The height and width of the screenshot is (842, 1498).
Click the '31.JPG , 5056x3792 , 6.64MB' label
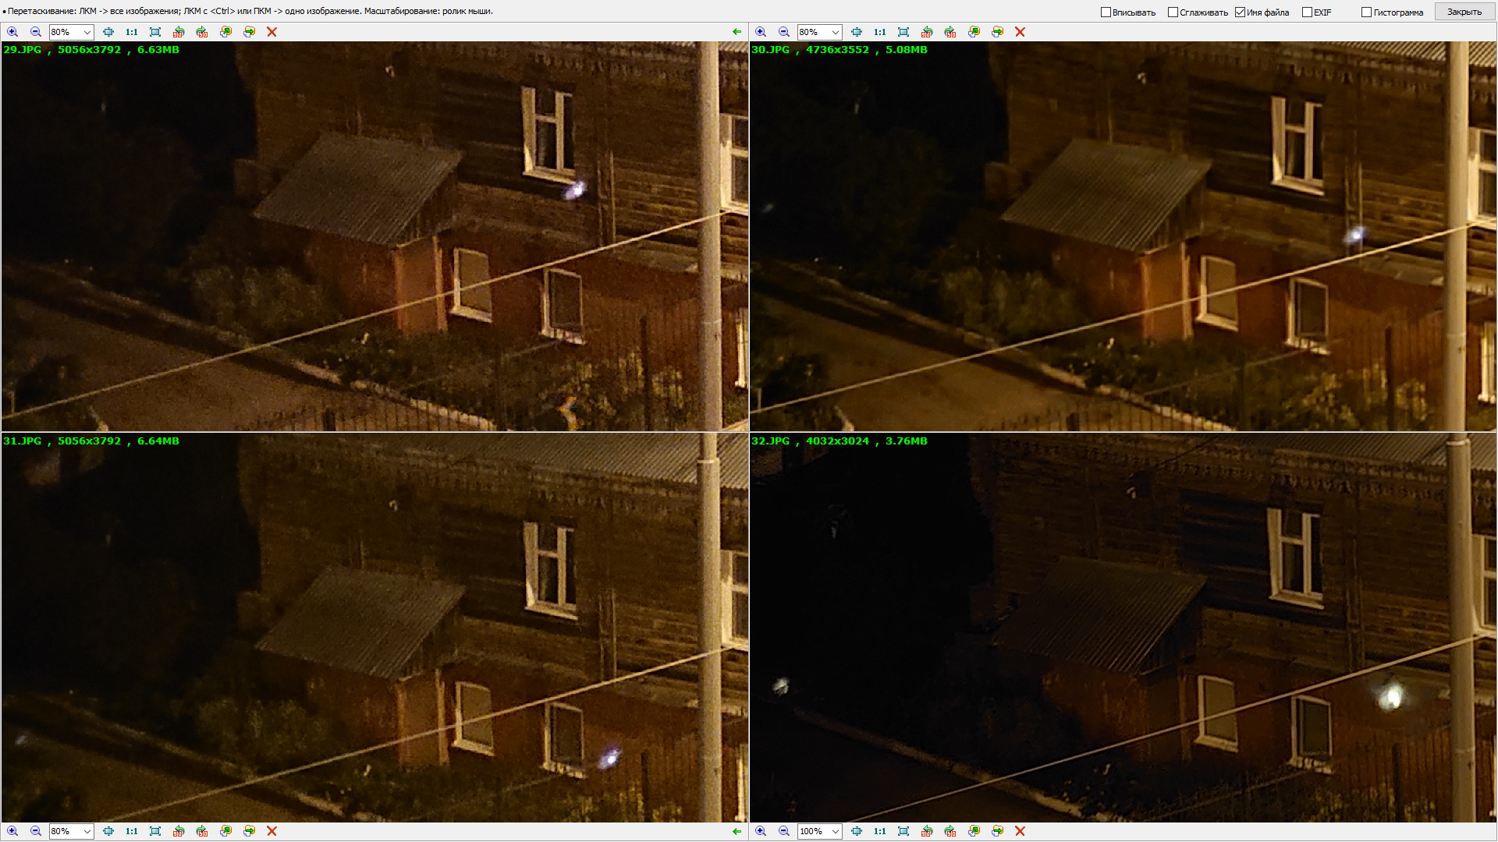(x=91, y=440)
